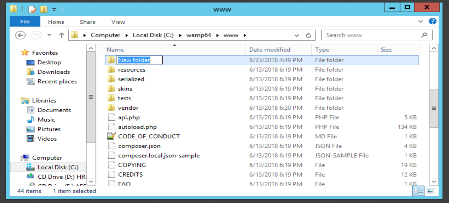Select Downloads in Favorites
The image size is (449, 203).
coord(53,72)
